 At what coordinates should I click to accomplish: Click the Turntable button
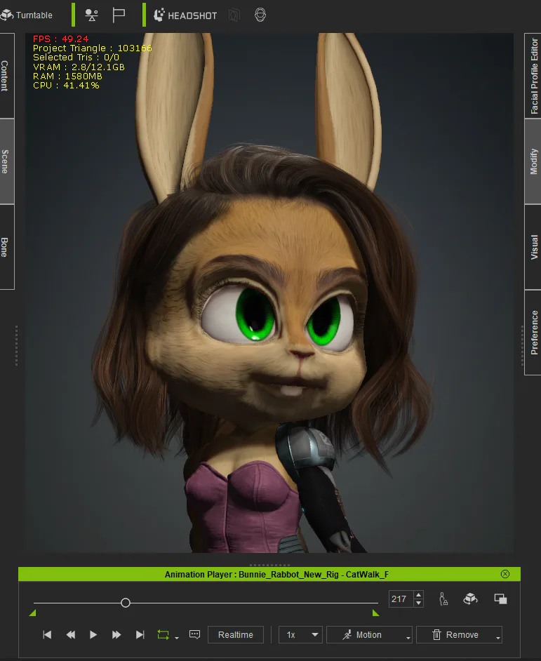pyautogui.click(x=27, y=15)
